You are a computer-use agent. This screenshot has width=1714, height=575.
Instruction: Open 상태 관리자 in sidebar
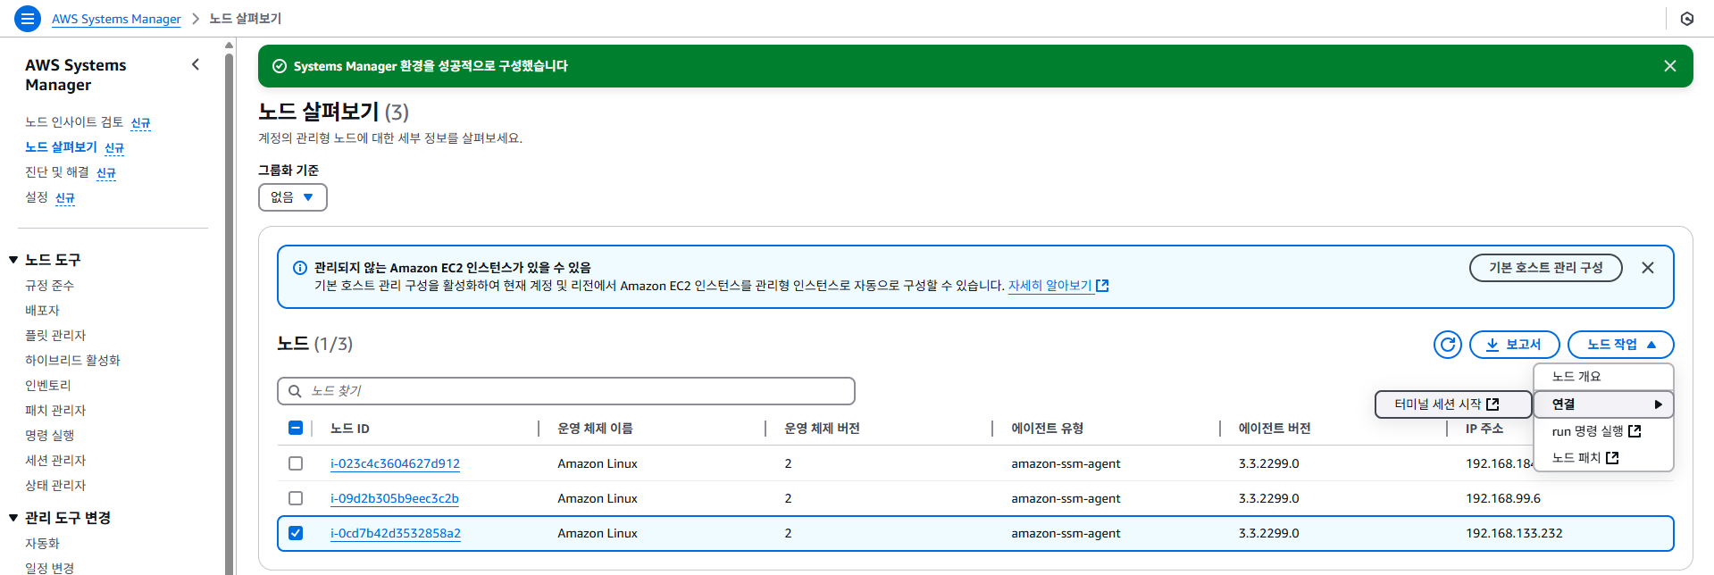pos(55,486)
